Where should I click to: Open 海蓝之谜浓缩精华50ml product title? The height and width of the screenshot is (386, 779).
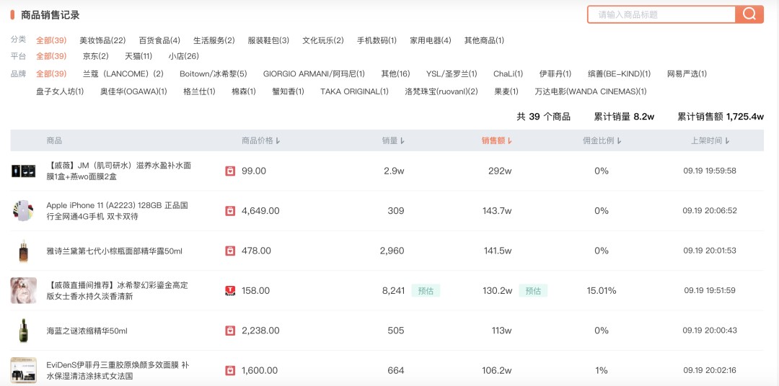coord(87,331)
